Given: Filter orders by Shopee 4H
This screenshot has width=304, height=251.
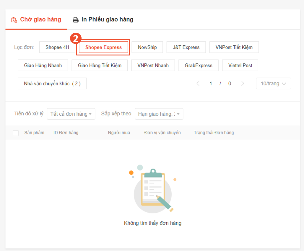Looking at the screenshot, I should click(x=57, y=47).
